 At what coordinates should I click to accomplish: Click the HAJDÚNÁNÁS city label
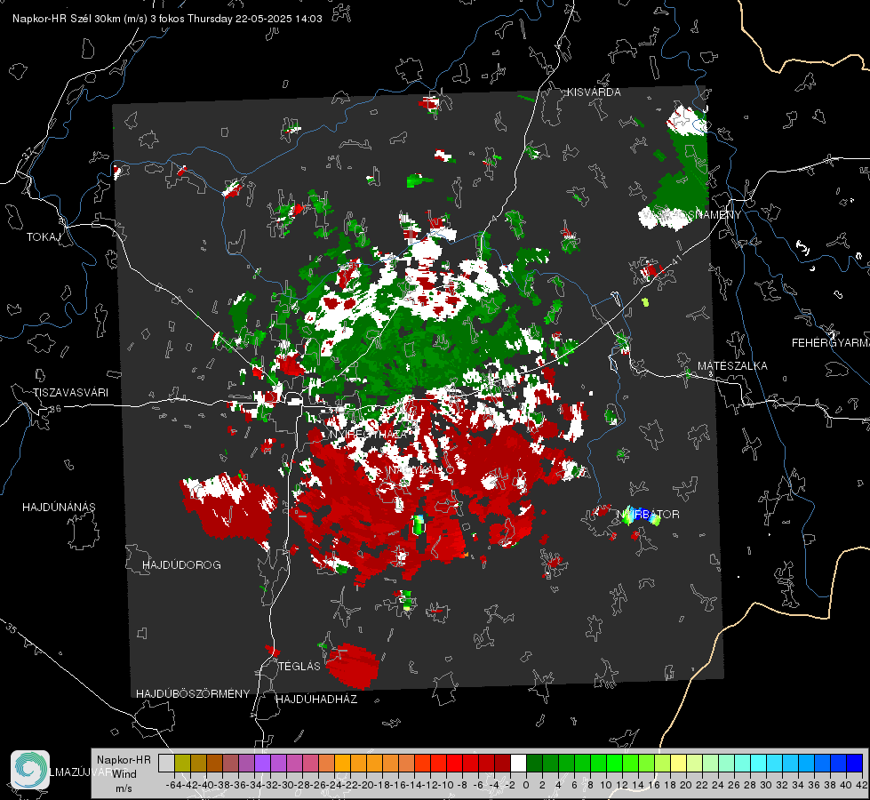59,508
